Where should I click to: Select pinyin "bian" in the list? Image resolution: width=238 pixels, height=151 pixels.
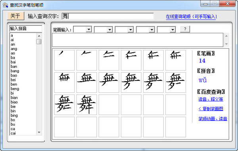pos(14,97)
